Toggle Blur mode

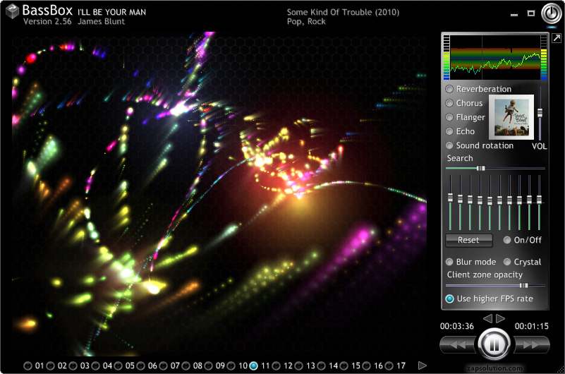pyautogui.click(x=449, y=262)
